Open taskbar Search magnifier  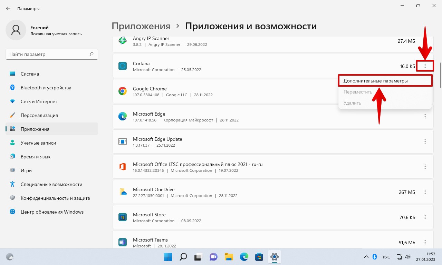coord(183,257)
